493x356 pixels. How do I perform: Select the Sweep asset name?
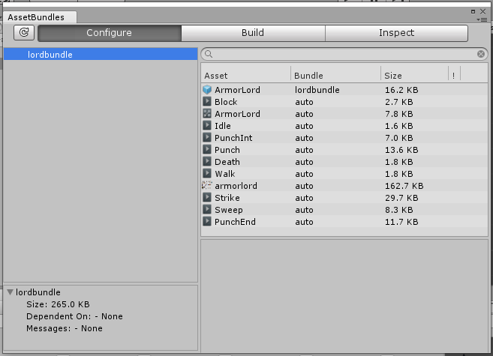229,210
